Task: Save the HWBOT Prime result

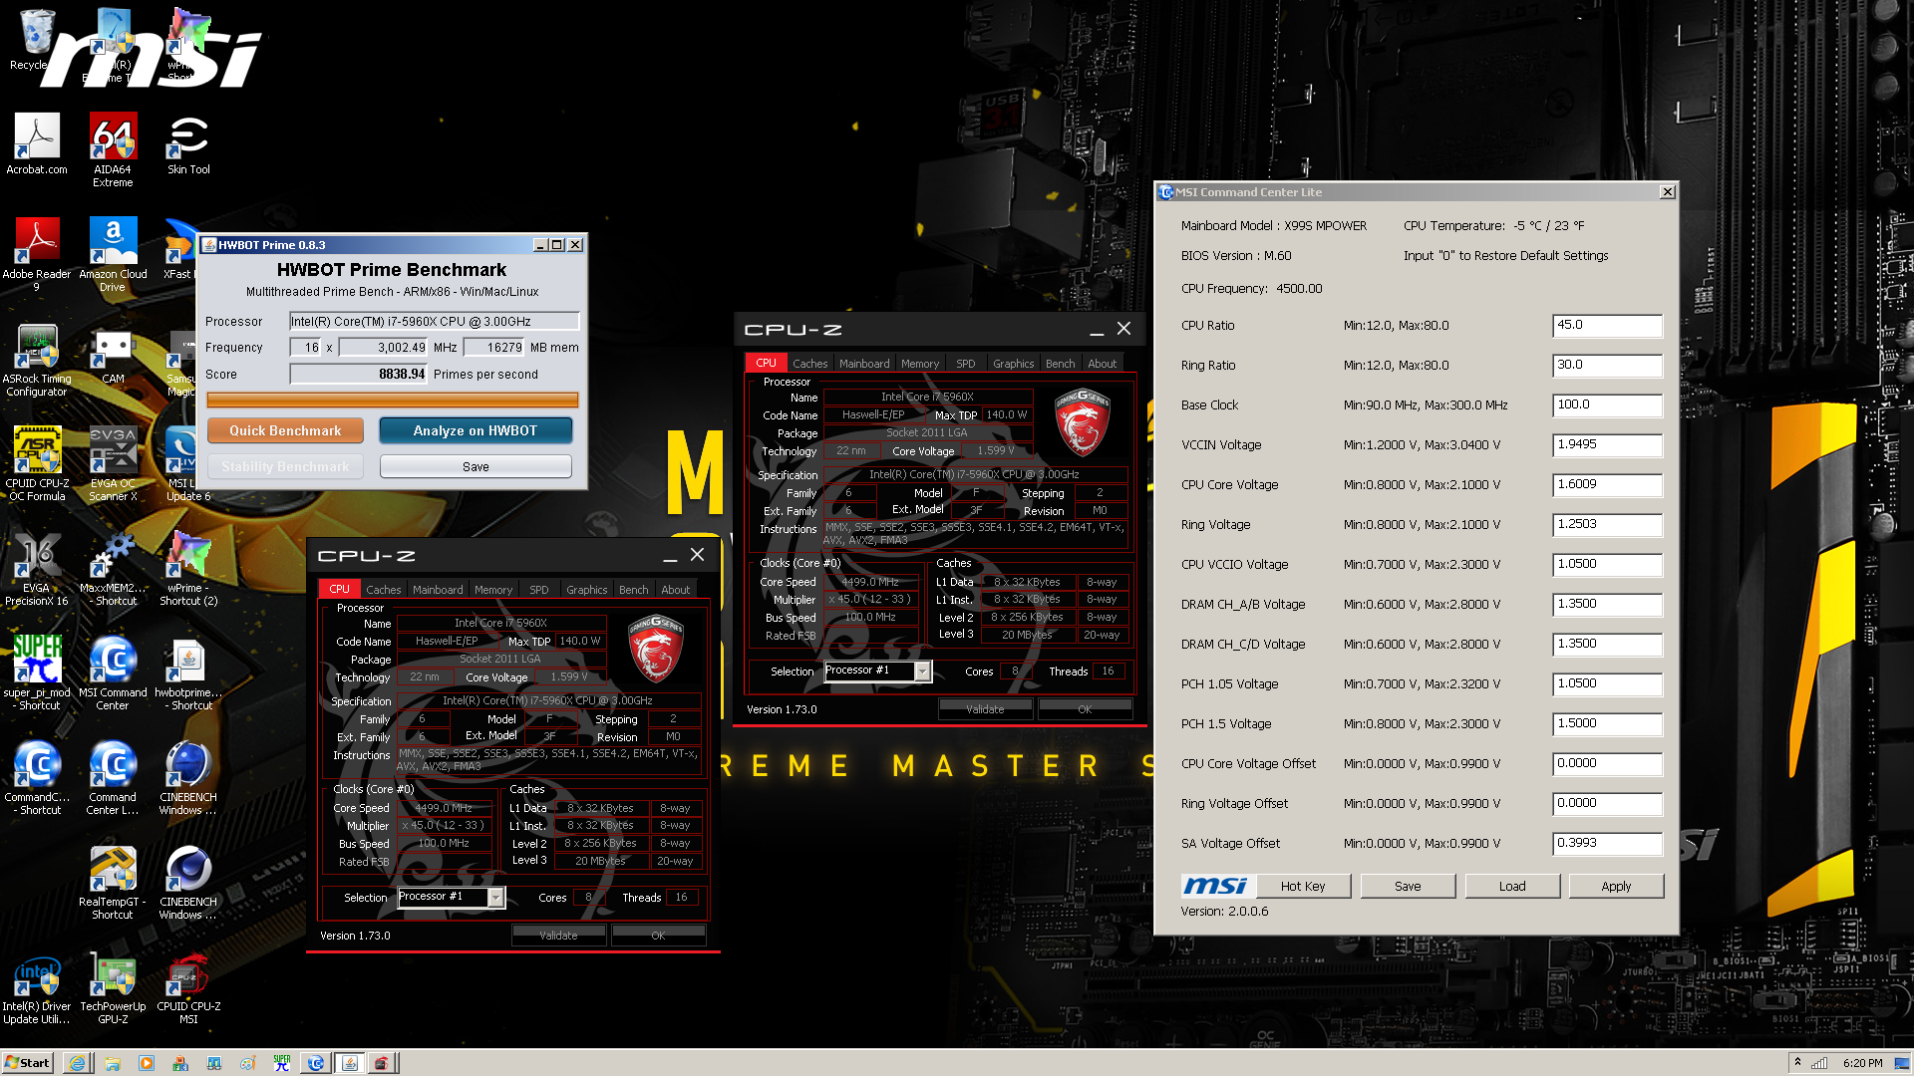Action: (476, 466)
